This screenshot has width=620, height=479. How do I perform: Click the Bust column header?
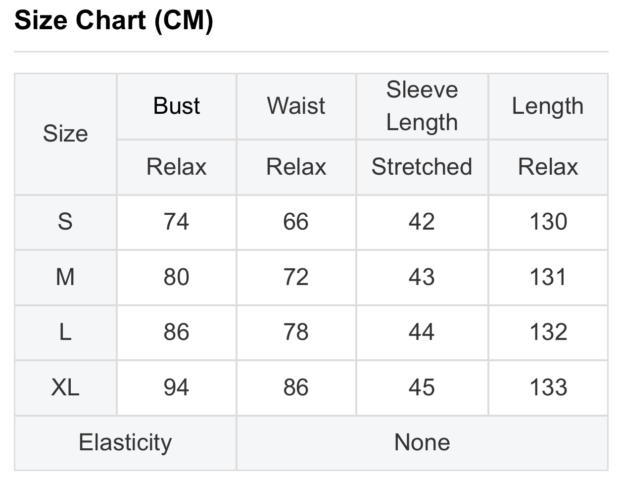tap(177, 106)
